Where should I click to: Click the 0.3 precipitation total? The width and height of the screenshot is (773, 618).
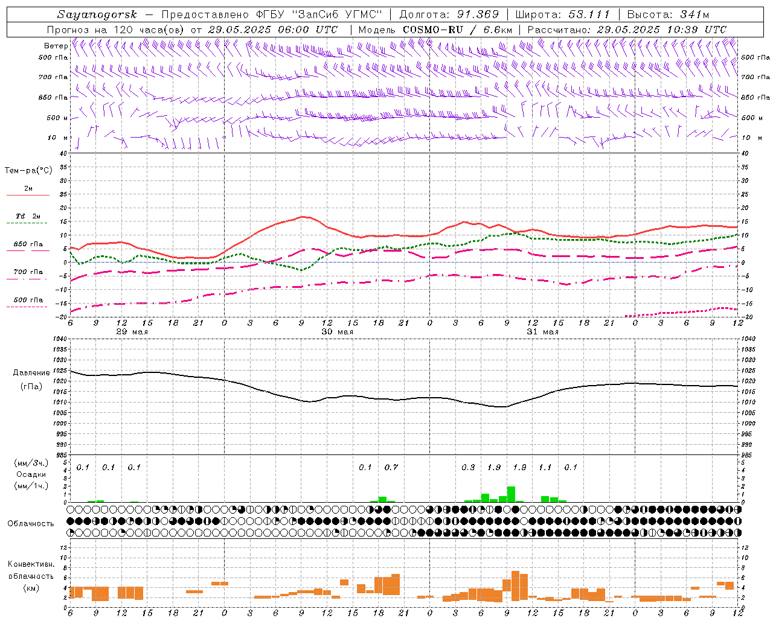point(468,467)
